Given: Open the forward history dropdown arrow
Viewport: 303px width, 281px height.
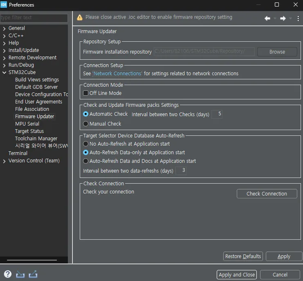Looking at the screenshot, I should coord(290,18).
